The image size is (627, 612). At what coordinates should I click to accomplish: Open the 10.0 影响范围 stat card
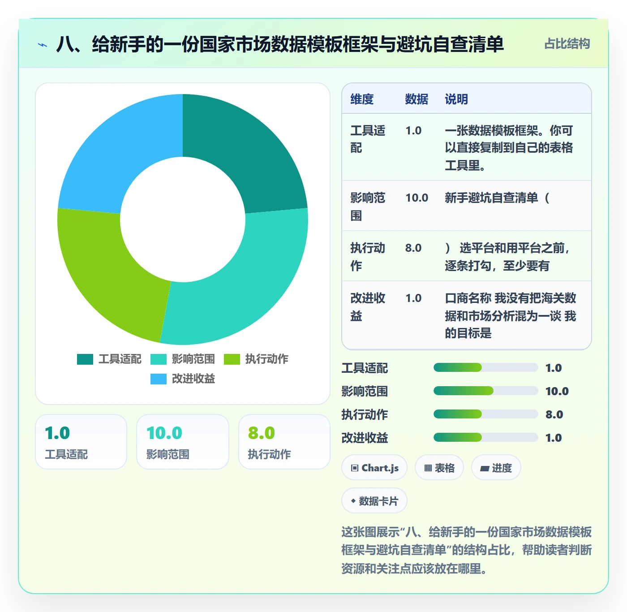183,442
